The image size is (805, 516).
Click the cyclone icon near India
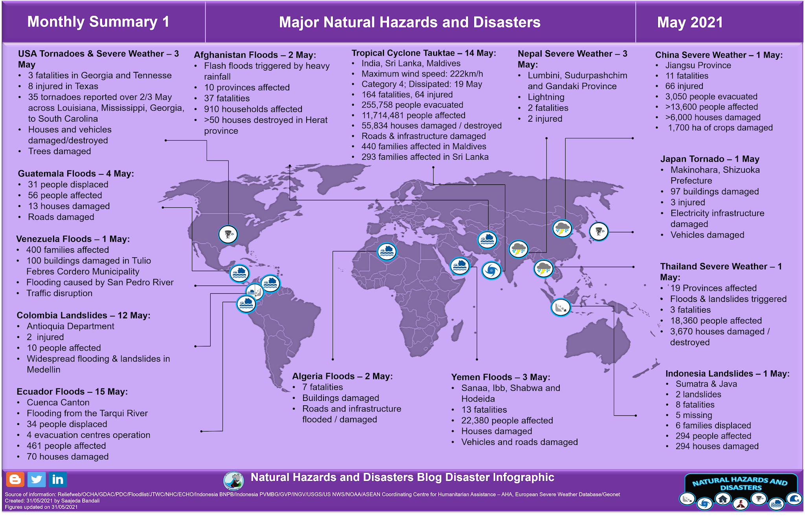tap(491, 270)
